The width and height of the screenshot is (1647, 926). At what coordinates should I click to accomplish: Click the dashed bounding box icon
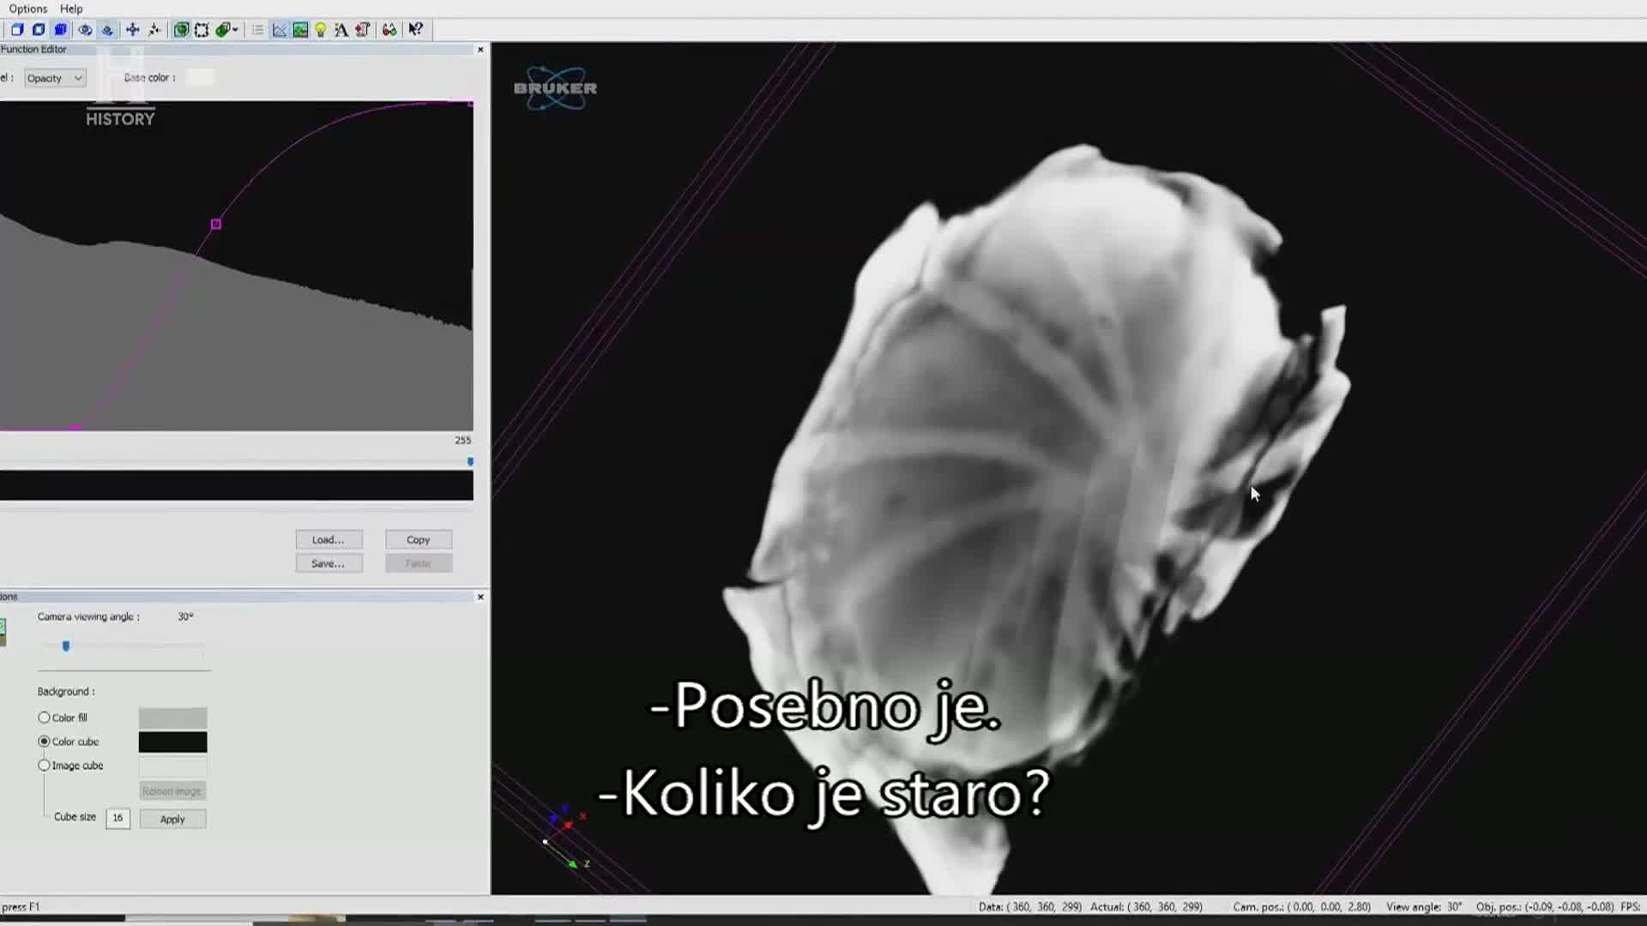[x=202, y=30]
